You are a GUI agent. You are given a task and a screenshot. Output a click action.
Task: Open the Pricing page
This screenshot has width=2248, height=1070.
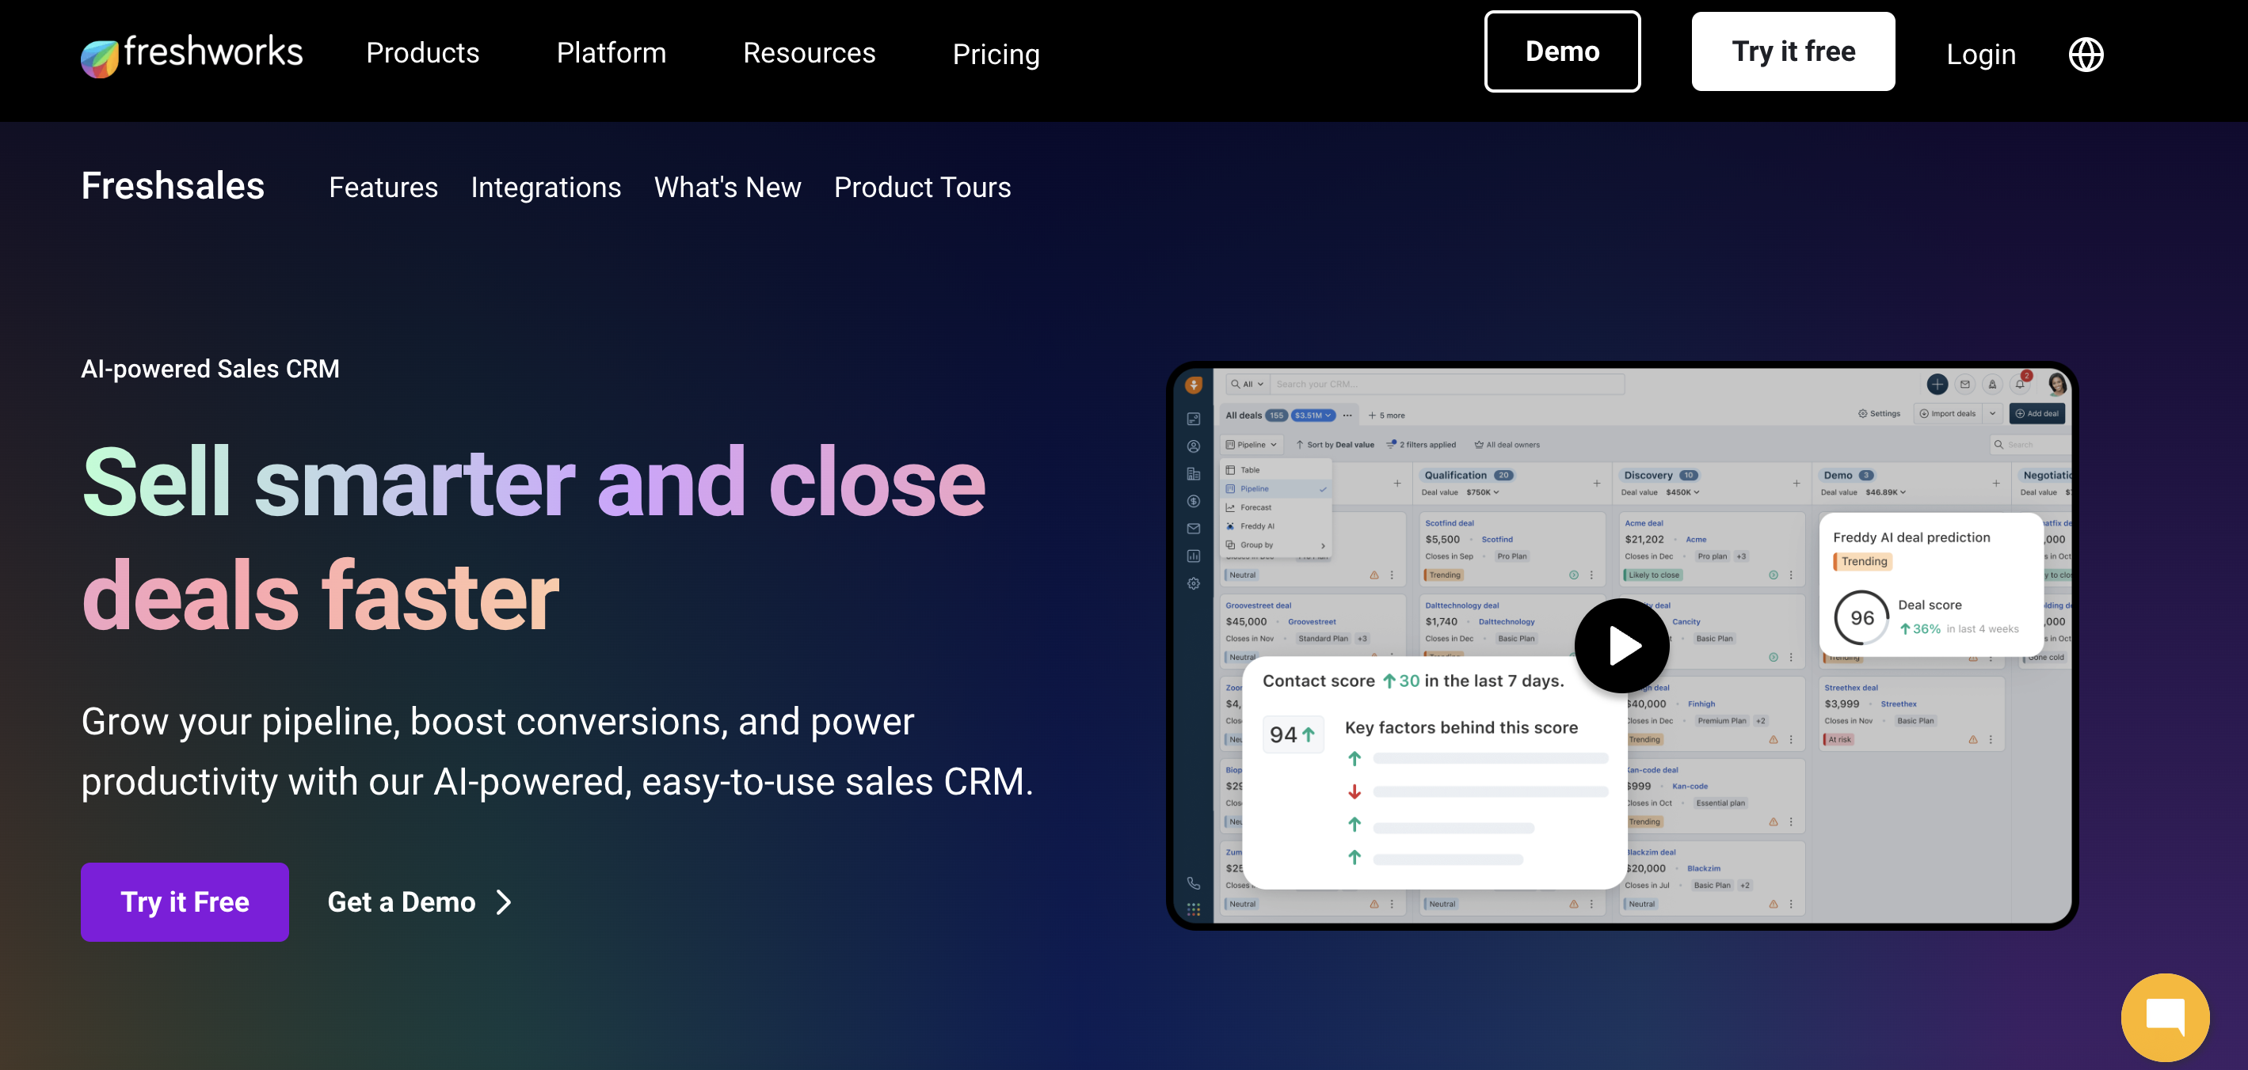[x=995, y=54]
